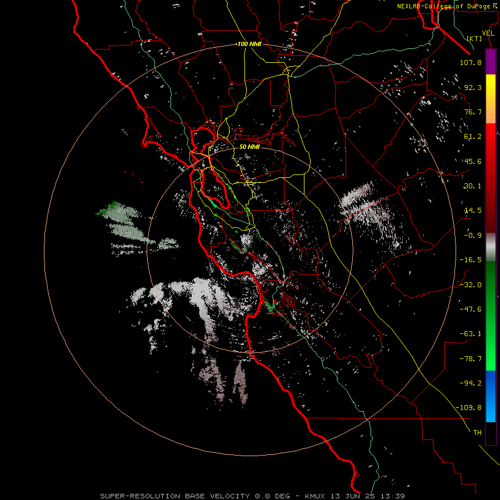Click the NEXLAB-College of DuPage credit text
This screenshot has width=500, height=500.
447,6
